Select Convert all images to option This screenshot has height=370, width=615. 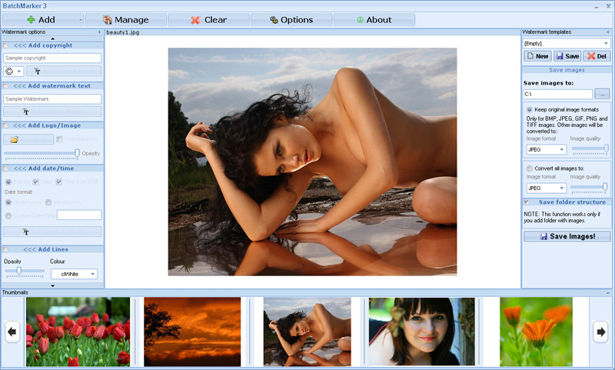pyautogui.click(x=530, y=168)
